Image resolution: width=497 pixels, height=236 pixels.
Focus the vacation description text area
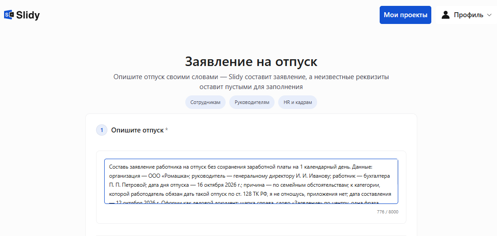tap(251, 181)
